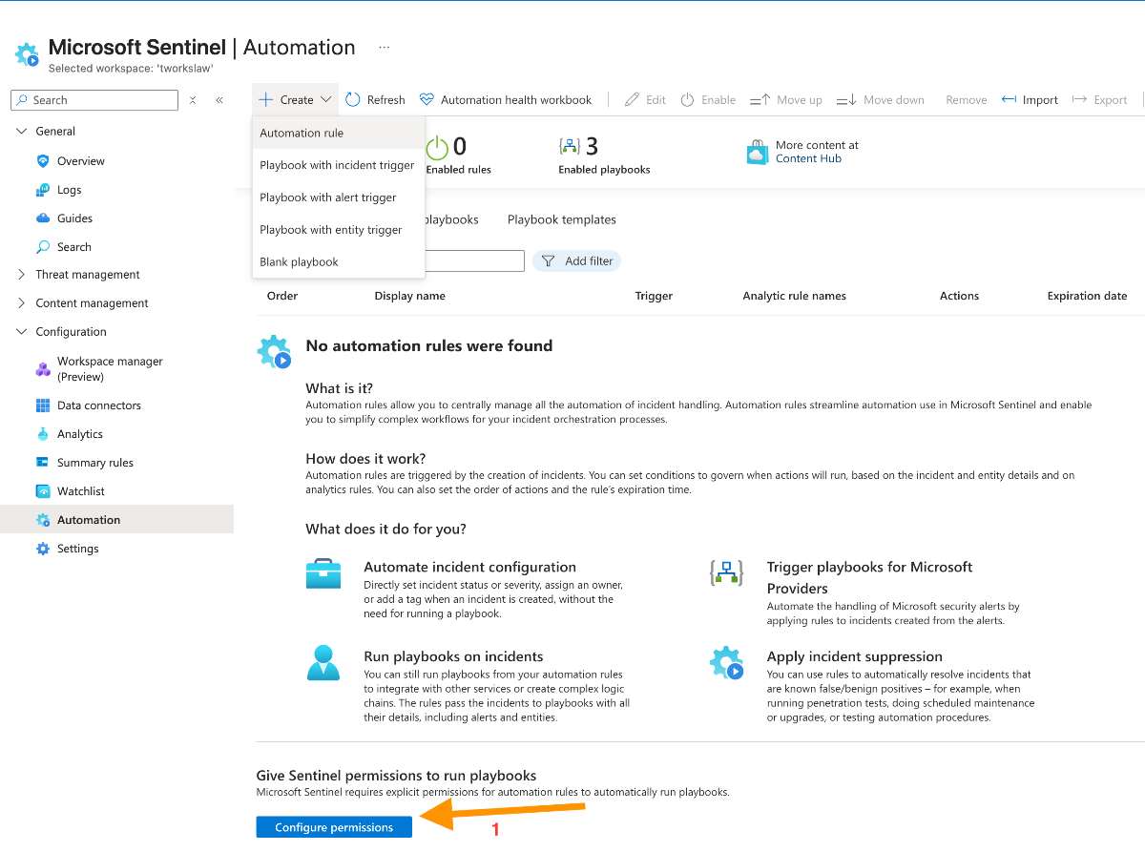Viewport: 1145px width, 852px height.
Task: Click inside the sidebar search field
Action: click(x=94, y=99)
